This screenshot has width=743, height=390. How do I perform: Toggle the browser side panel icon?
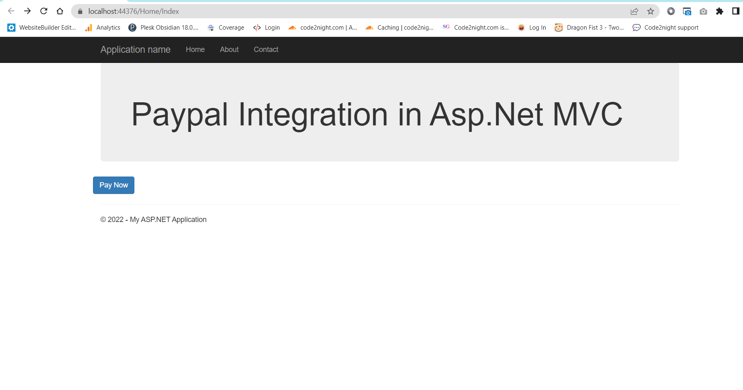point(735,11)
